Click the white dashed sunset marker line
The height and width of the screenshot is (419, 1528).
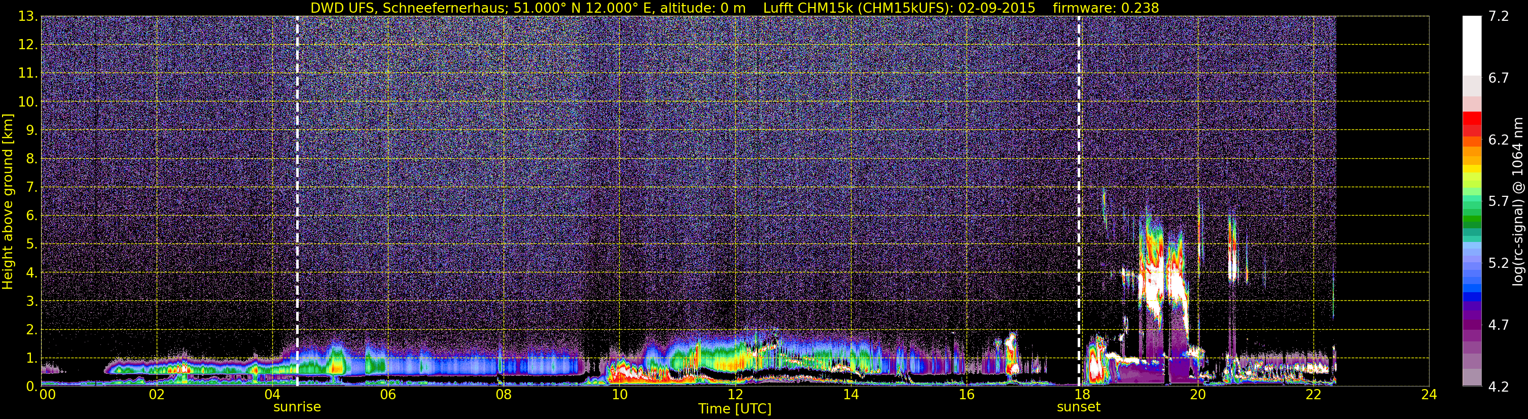(1078, 201)
